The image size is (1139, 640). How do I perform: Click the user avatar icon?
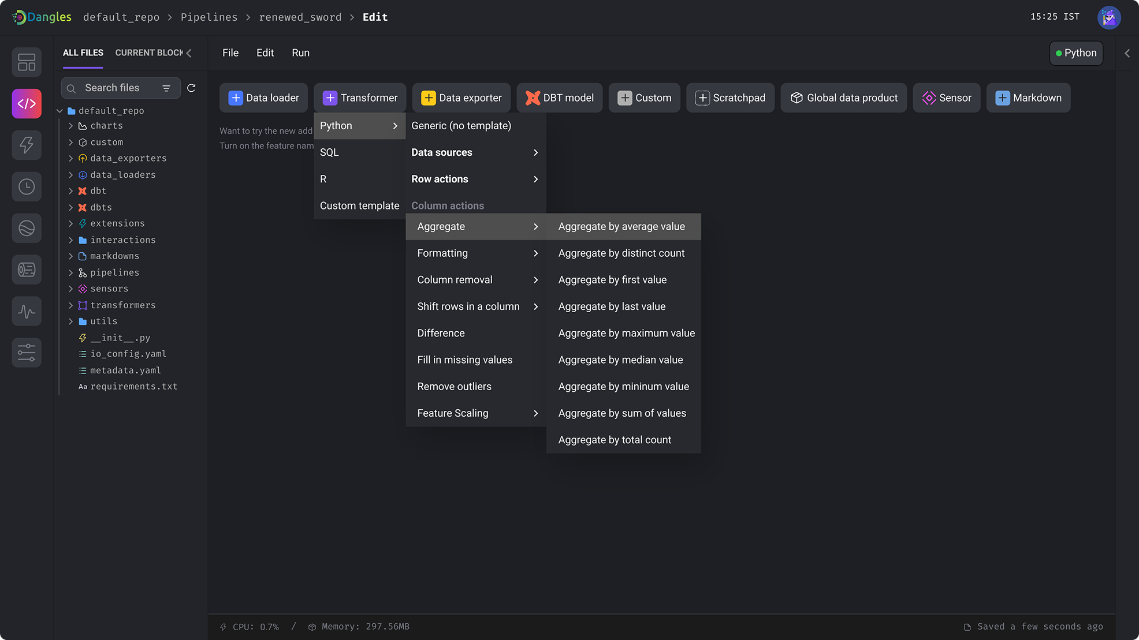coord(1109,17)
